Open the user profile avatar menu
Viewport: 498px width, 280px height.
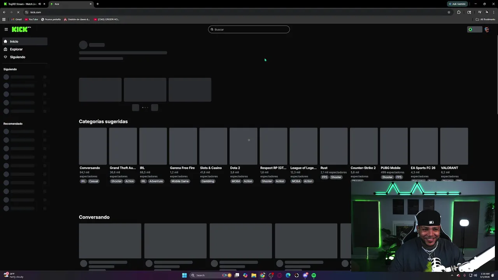487,30
